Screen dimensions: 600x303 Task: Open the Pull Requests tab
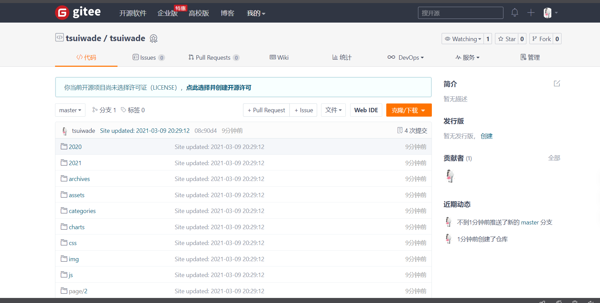[214, 58]
